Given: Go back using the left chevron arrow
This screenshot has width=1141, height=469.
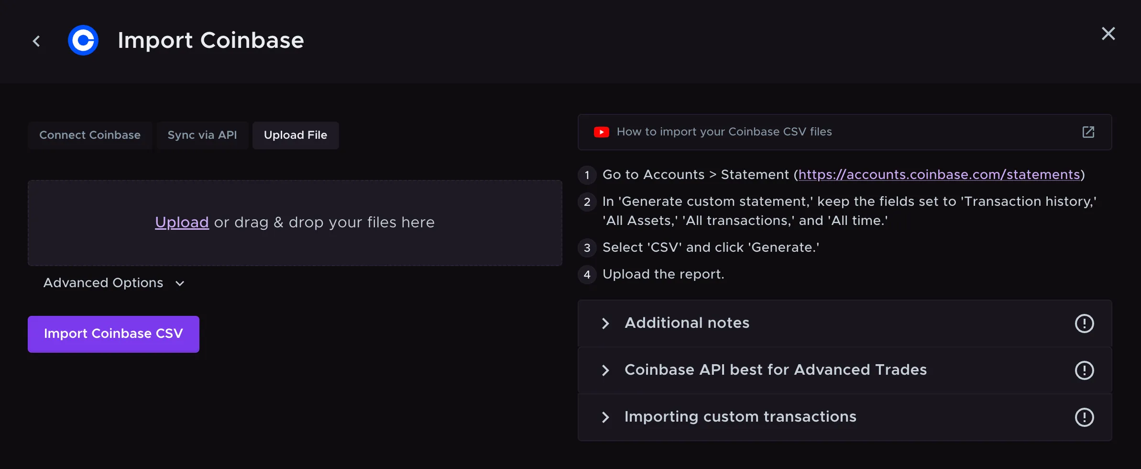Looking at the screenshot, I should click(x=36, y=41).
